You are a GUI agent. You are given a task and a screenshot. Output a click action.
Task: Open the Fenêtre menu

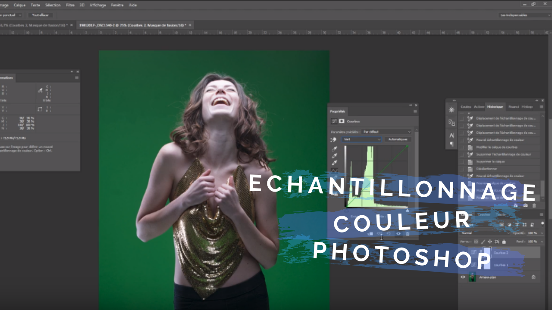(x=117, y=5)
